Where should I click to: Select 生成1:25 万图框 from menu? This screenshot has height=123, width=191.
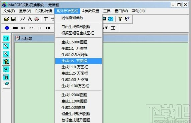(78, 73)
